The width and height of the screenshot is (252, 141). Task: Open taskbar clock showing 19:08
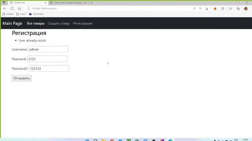click(x=245, y=140)
